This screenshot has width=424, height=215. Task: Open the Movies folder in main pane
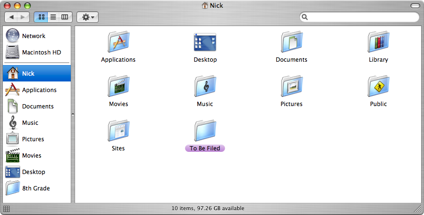[x=119, y=86]
